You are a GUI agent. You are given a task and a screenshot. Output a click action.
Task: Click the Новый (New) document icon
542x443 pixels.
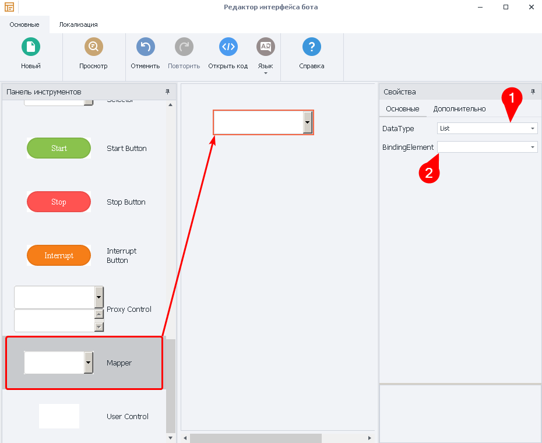[x=31, y=47]
